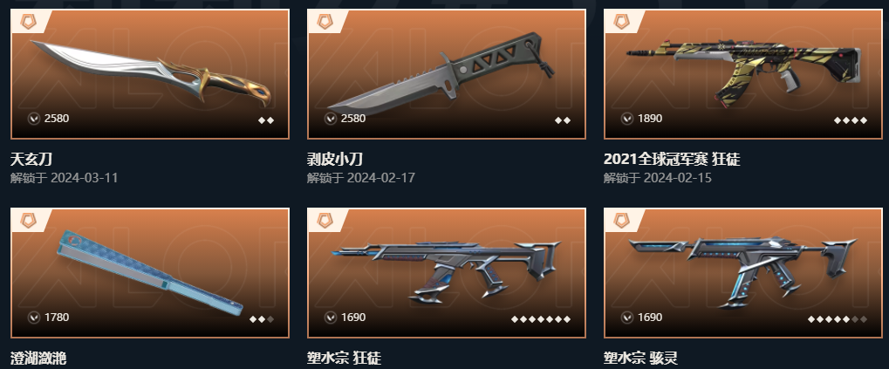Click the 天玄刀 title text
Viewport: 889px width, 369px height.
(x=31, y=160)
